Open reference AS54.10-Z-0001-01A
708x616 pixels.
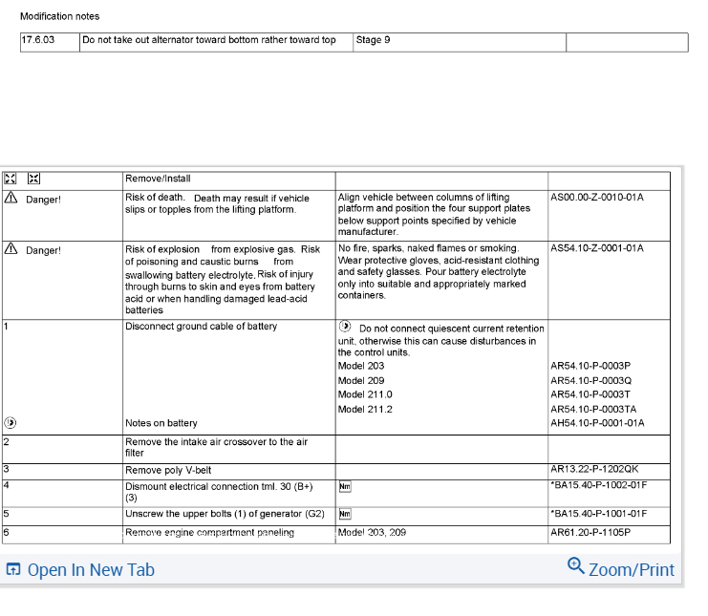597,248
